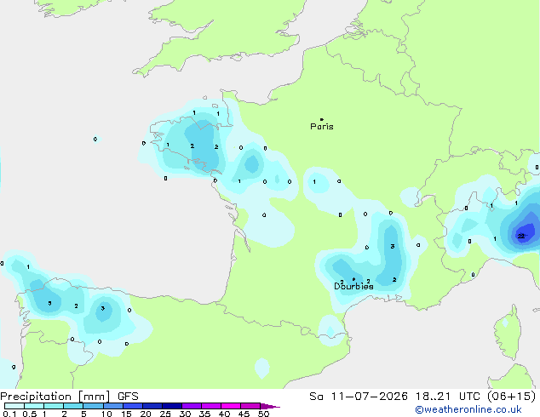This screenshot has width=540, height=417.
Task: Click the legend label 20
Action: pyautogui.click(x=146, y=414)
